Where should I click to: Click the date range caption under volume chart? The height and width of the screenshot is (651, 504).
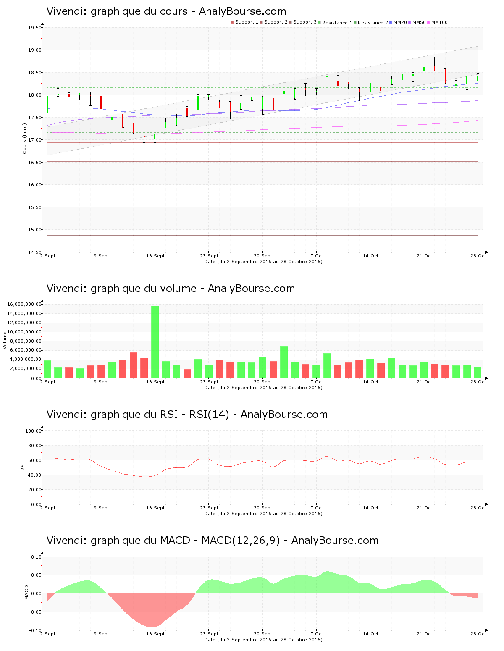tap(263, 388)
